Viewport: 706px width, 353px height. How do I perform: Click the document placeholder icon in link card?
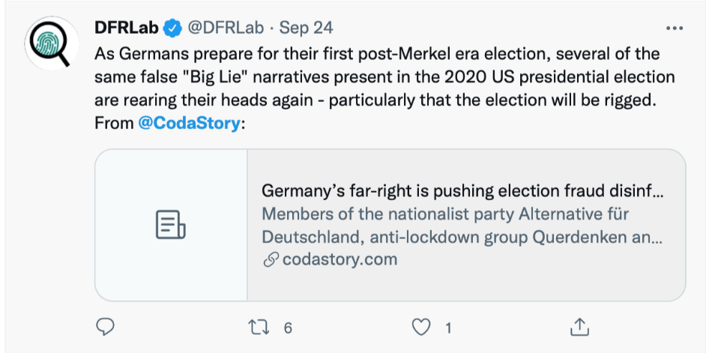pyautogui.click(x=170, y=225)
